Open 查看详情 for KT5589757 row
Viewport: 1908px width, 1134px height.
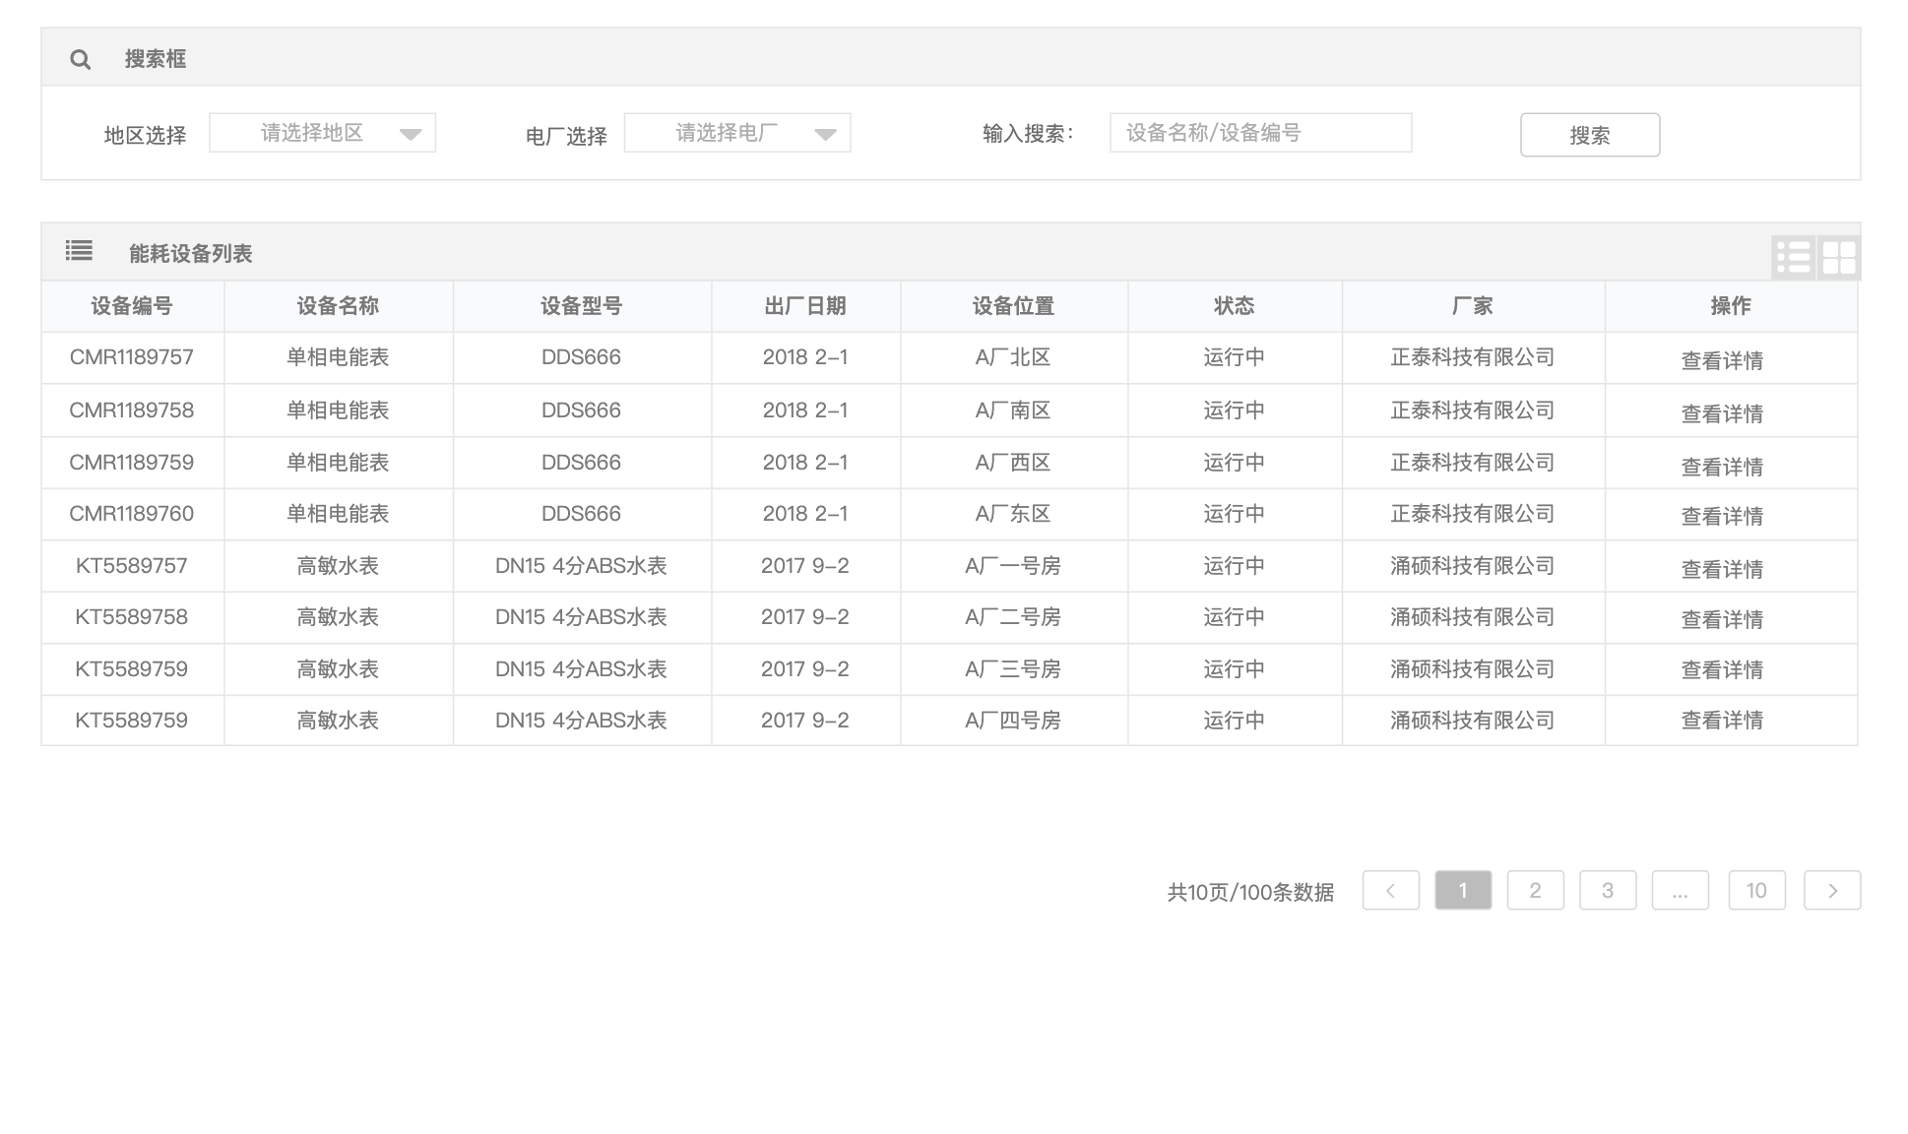pyautogui.click(x=1721, y=569)
